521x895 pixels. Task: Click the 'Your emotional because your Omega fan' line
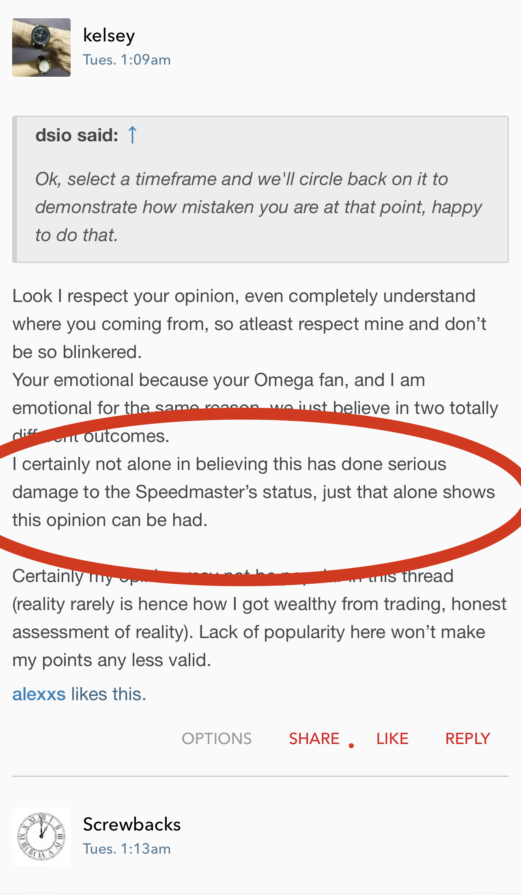click(218, 380)
